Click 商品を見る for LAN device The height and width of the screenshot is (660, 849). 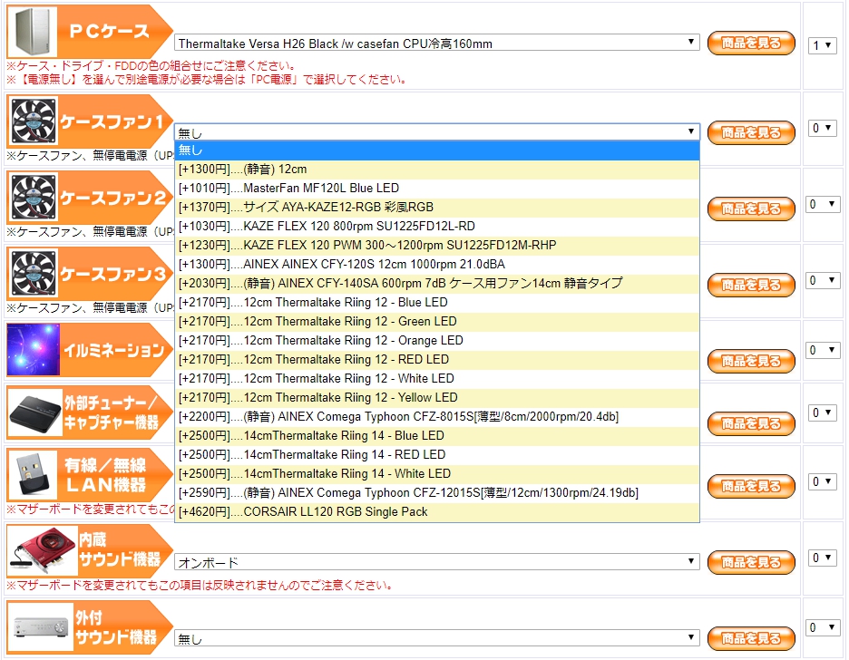pos(751,486)
